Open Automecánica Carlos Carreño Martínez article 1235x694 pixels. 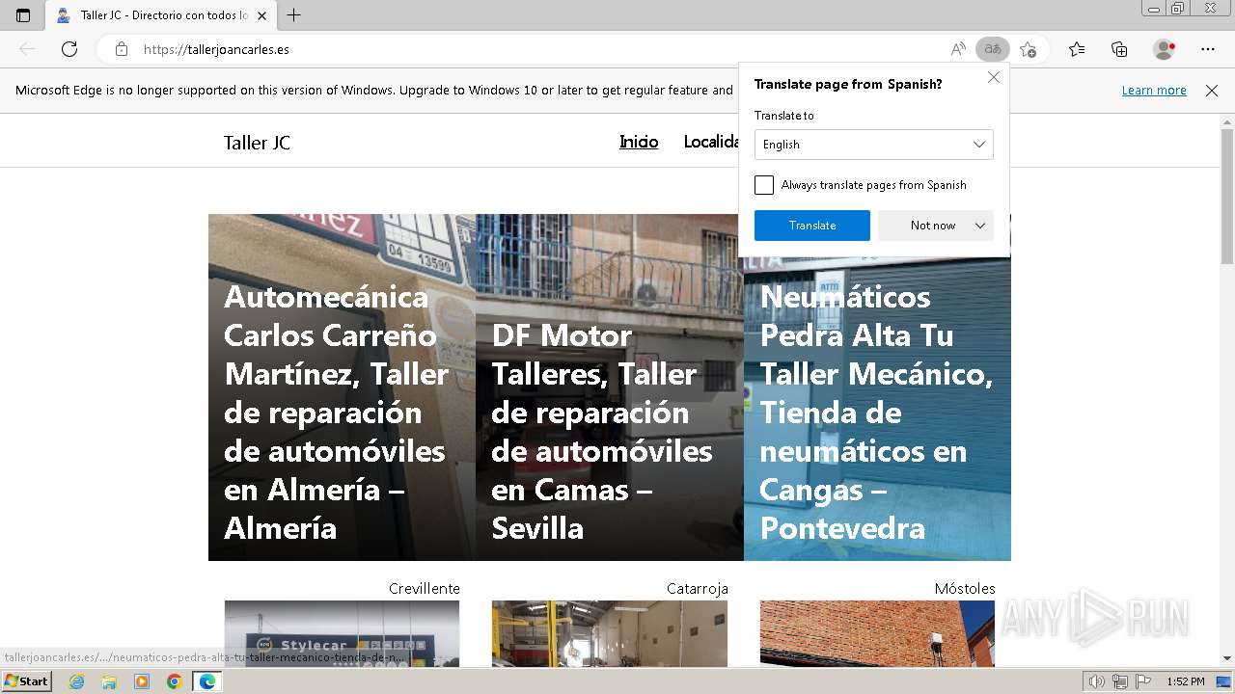point(337,413)
